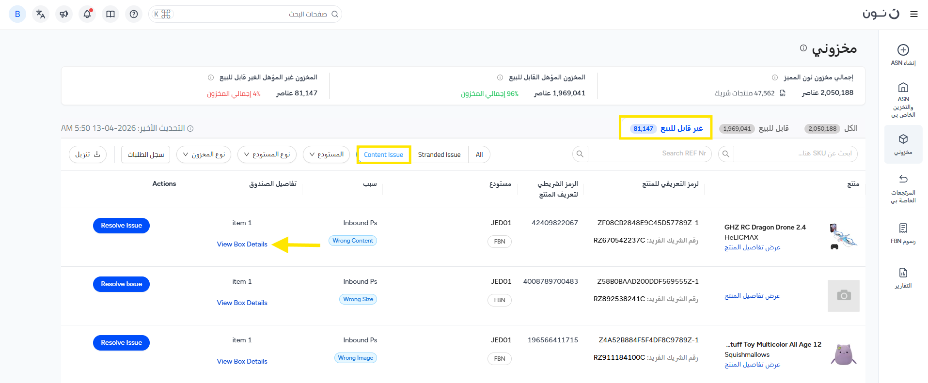Expand the نوع المستودع dropdown
The width and height of the screenshot is (928, 383).
pyautogui.click(x=267, y=154)
